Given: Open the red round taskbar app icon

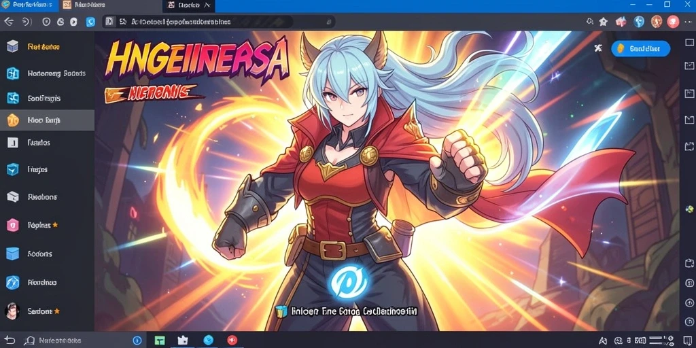Looking at the screenshot, I should tap(232, 341).
